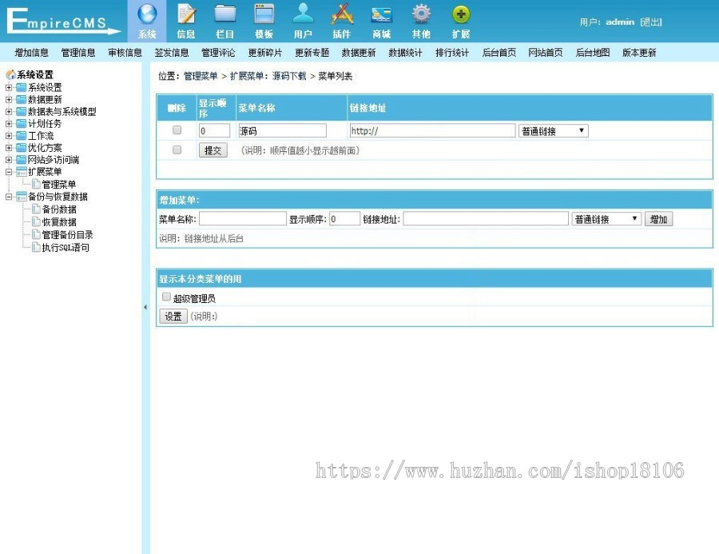Image resolution: width=719 pixels, height=554 pixels.
Task: Click inside the 菜单名称 input field
Action: coord(242,217)
